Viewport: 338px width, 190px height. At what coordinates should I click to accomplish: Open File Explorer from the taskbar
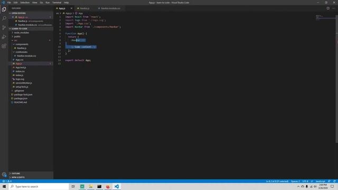click(91, 186)
